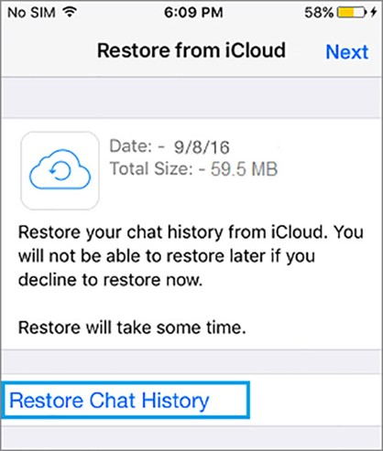Image resolution: width=383 pixels, height=451 pixels.
Task: Tap the Wi-Fi signal icon
Action: 70,12
